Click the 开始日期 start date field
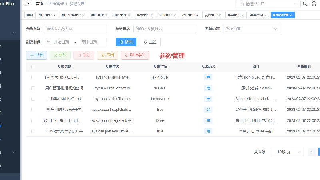Screen dimensions: 320x180 point(62,42)
